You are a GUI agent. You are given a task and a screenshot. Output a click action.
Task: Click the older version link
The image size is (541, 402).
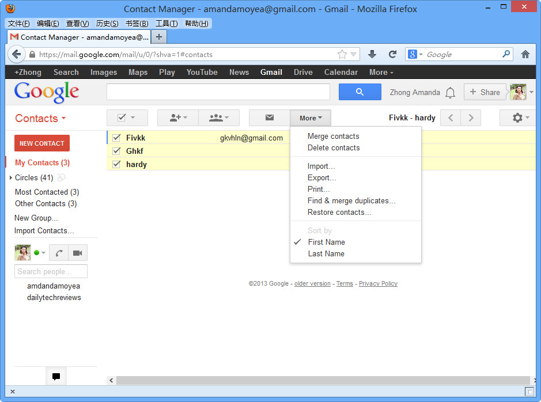tap(312, 283)
